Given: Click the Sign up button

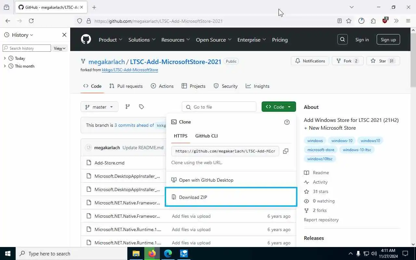Looking at the screenshot, I should tap(388, 40).
